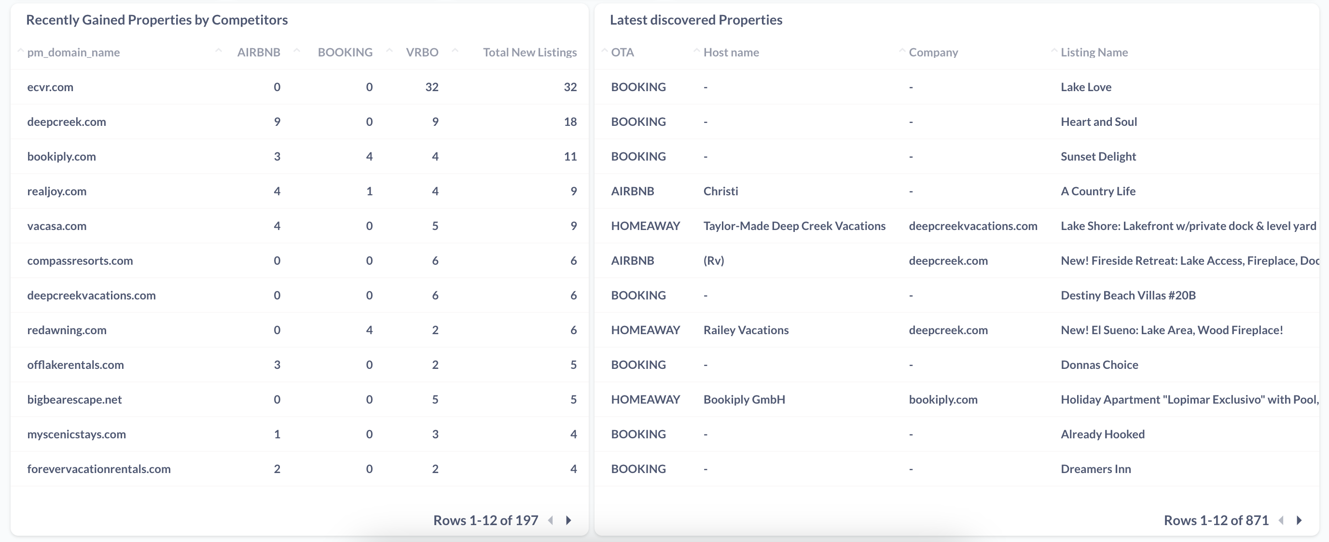Sort by Host name column
1329x542 pixels.
point(731,52)
